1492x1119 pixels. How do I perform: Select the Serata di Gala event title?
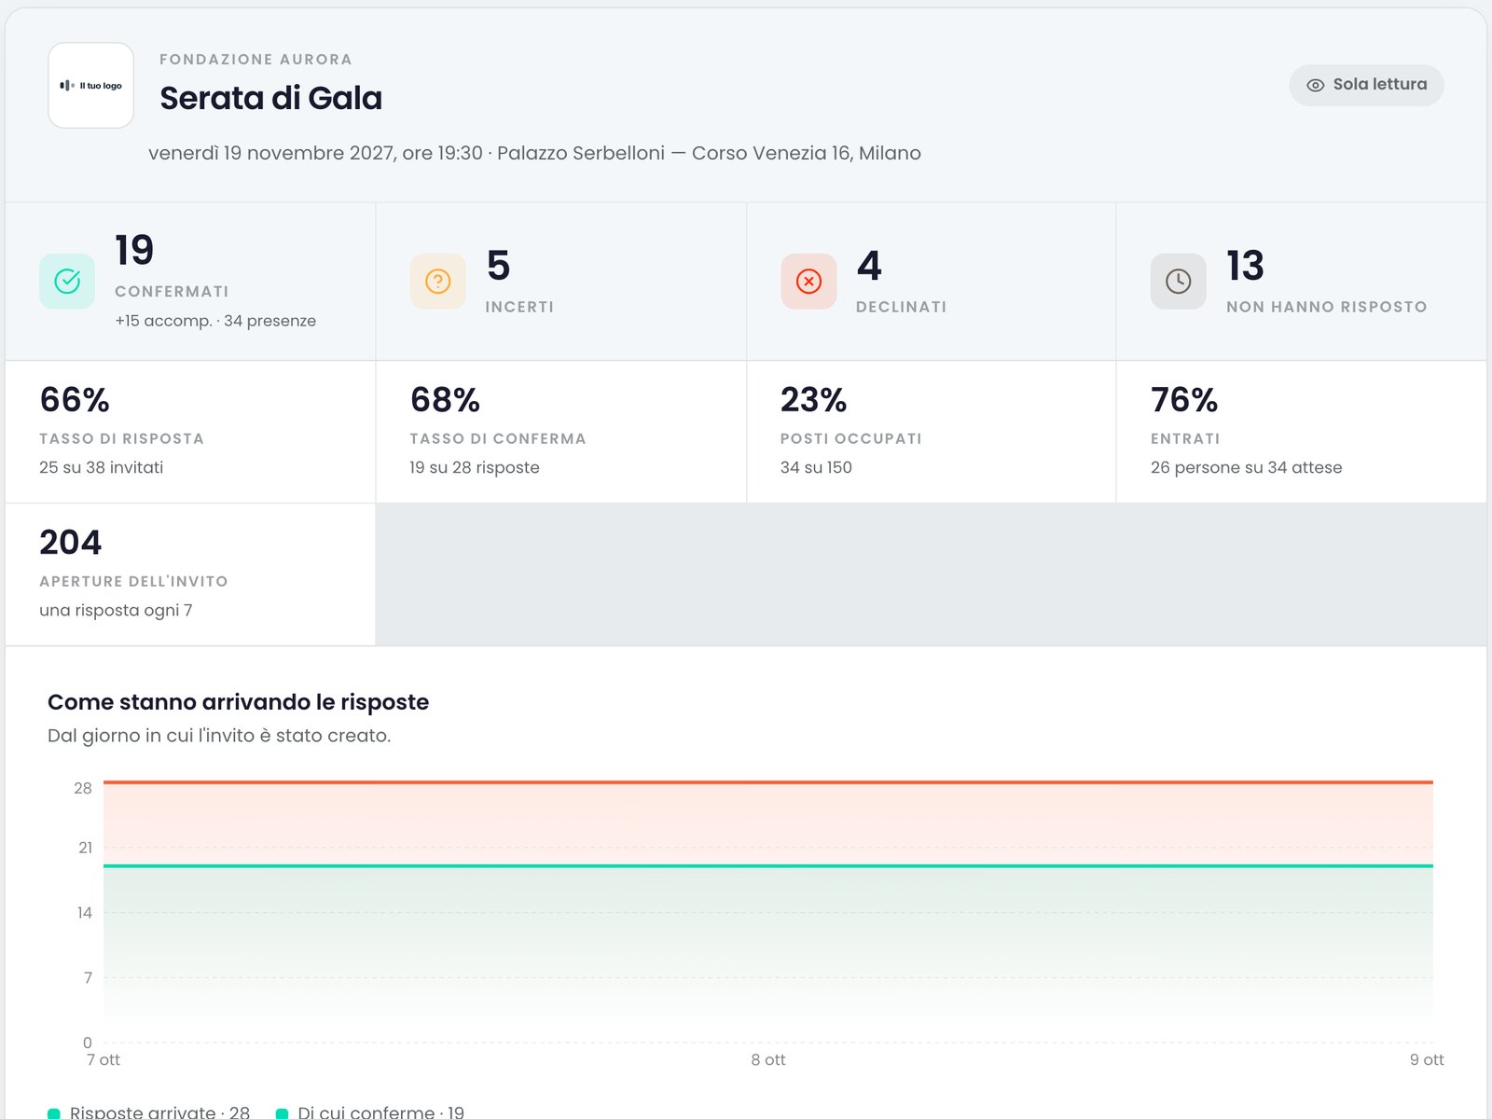click(271, 98)
